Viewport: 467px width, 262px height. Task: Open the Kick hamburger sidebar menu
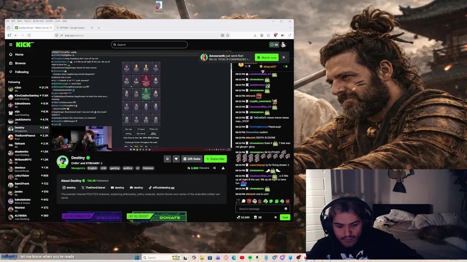(11, 44)
